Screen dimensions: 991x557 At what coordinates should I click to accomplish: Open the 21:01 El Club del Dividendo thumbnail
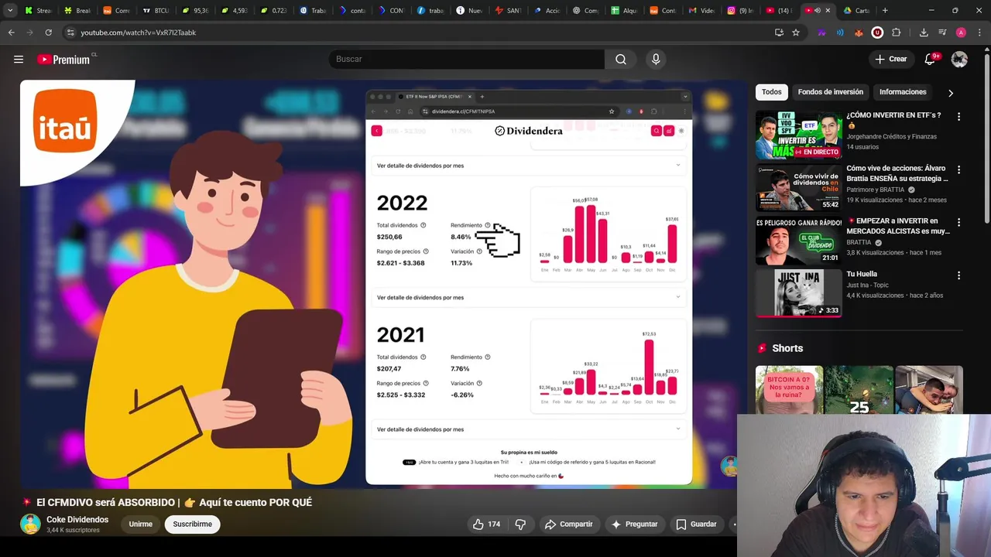coord(799,240)
